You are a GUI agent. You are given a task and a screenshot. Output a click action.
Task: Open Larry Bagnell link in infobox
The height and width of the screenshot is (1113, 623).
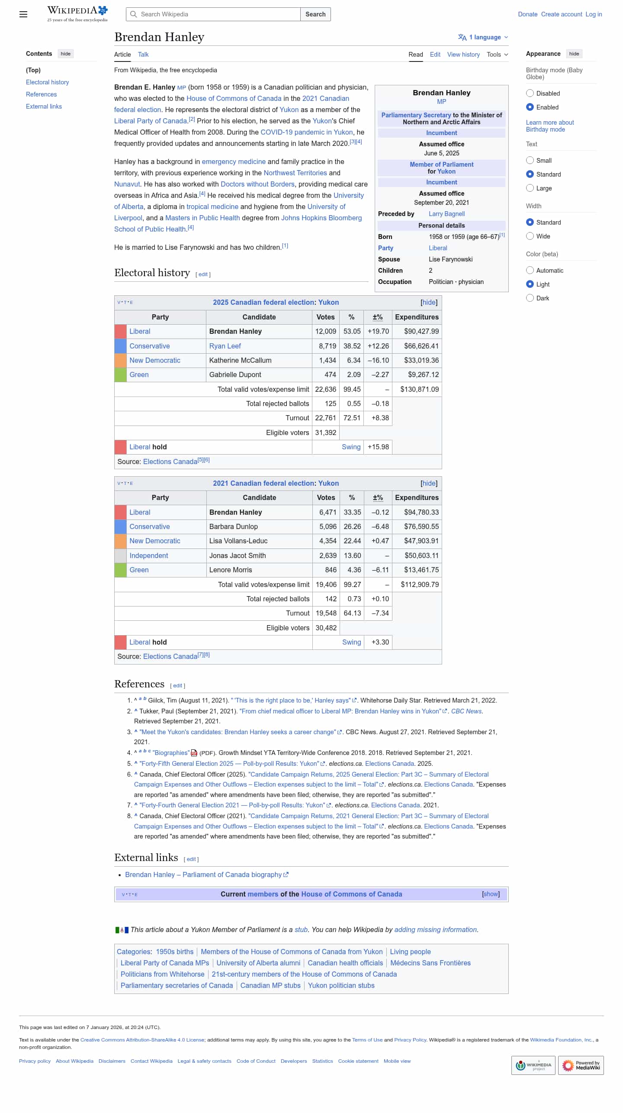pos(447,214)
